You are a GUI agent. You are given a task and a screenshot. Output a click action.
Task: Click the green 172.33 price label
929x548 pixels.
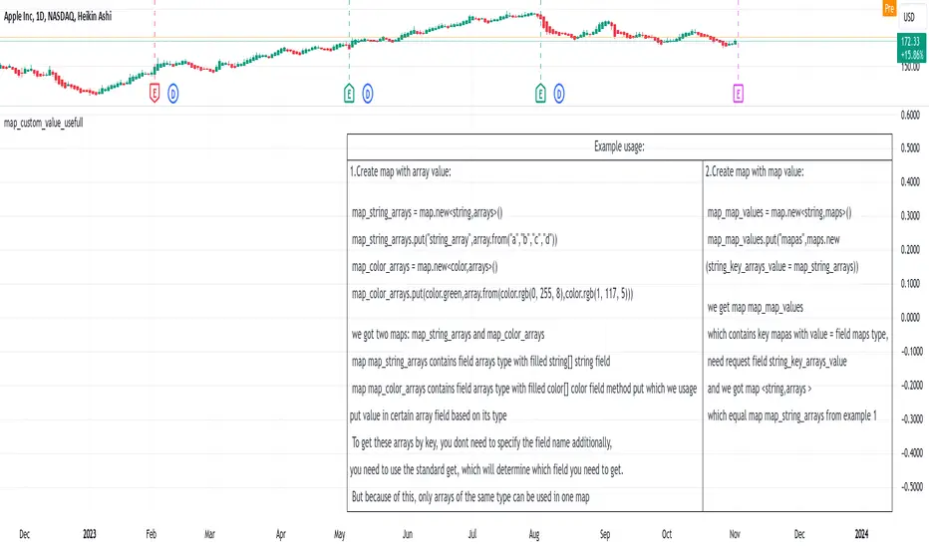coord(909,42)
